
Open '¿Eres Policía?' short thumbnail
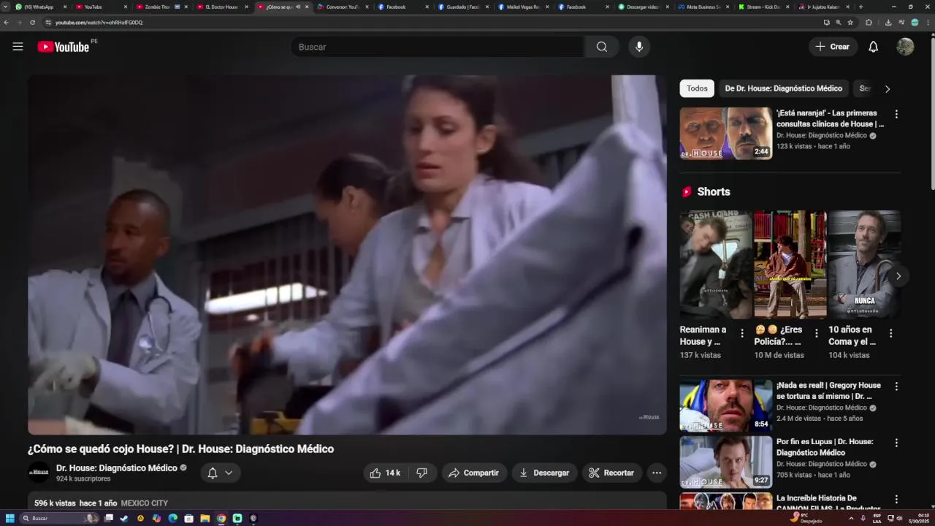tap(790, 264)
